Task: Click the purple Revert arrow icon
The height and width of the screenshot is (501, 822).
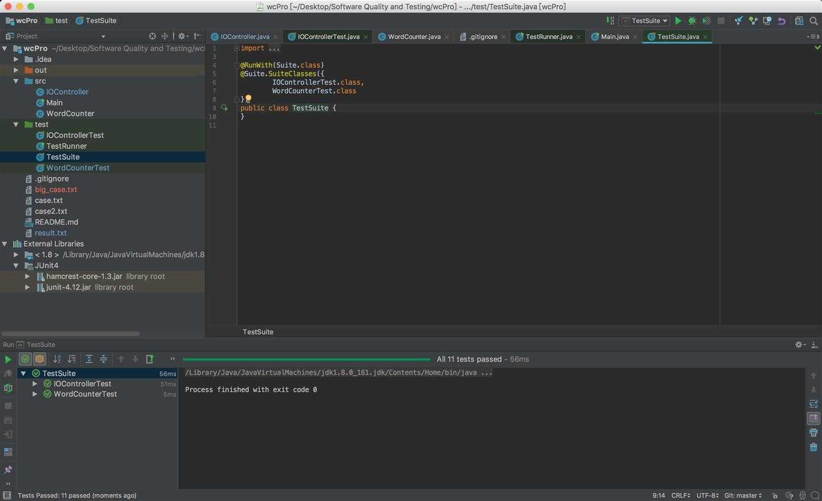Action: click(x=781, y=21)
